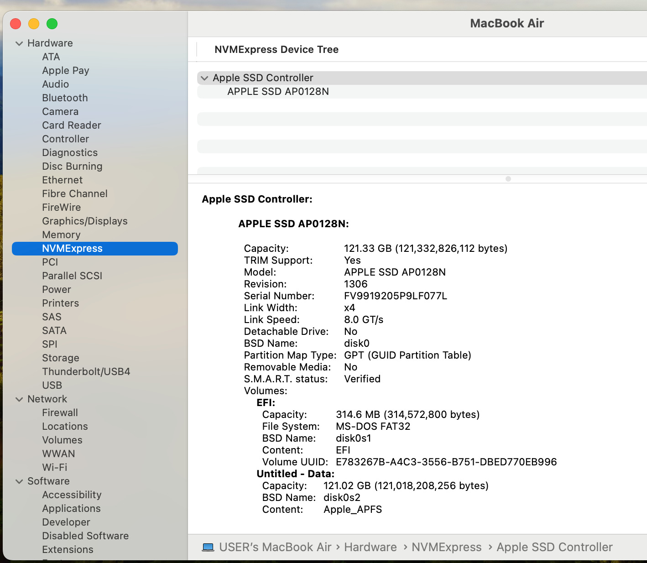Open Applications under Software
Screen dimensions: 647x563
click(x=71, y=508)
